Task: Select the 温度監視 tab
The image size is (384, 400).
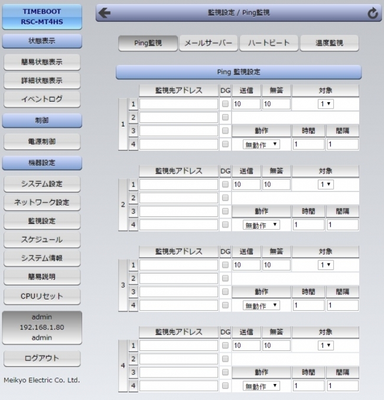Action: [329, 43]
